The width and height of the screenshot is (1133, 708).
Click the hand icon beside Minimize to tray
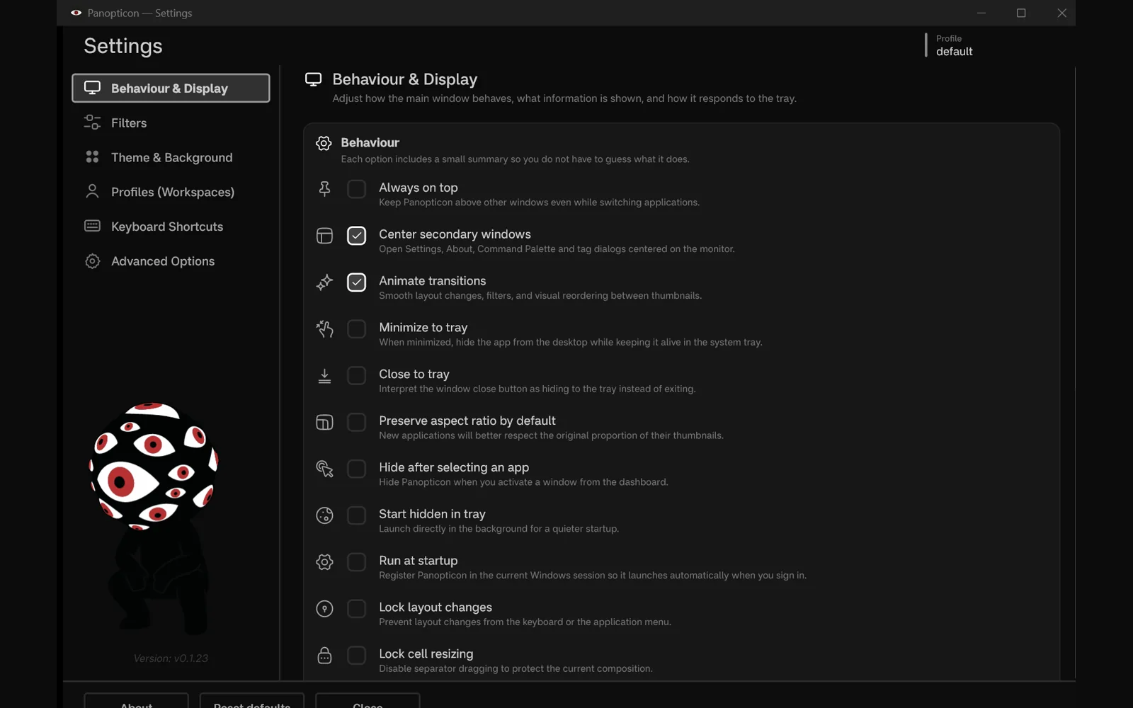[324, 329]
